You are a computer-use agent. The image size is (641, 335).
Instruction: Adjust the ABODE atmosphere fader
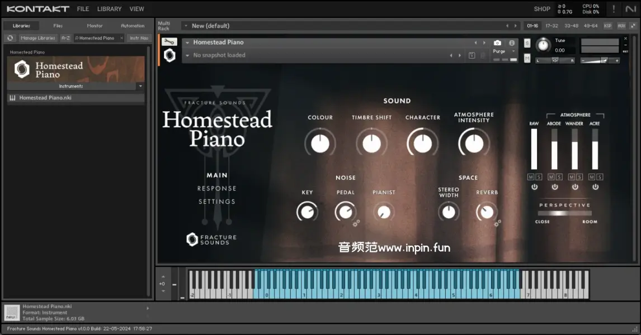(554, 149)
